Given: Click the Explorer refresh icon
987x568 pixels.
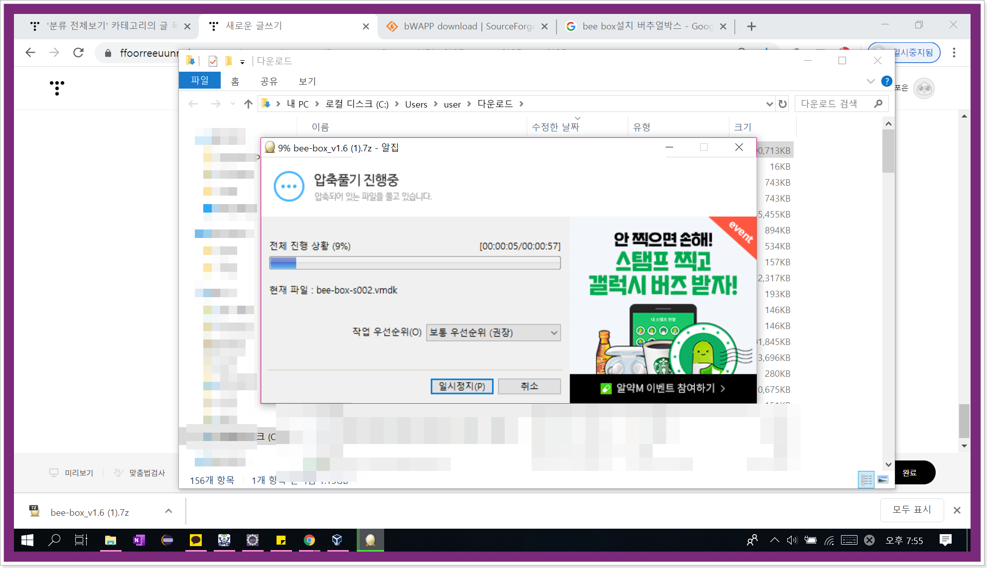Looking at the screenshot, I should pyautogui.click(x=783, y=104).
